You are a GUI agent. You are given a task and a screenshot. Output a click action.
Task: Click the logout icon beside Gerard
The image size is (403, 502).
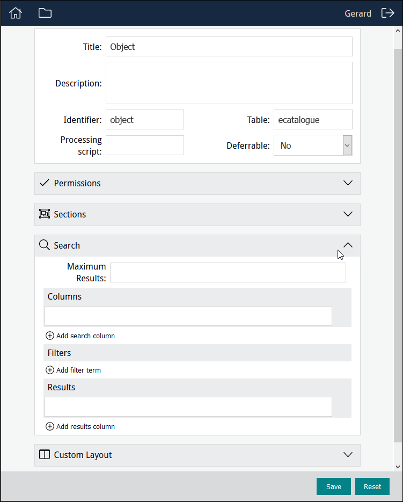[x=387, y=13]
